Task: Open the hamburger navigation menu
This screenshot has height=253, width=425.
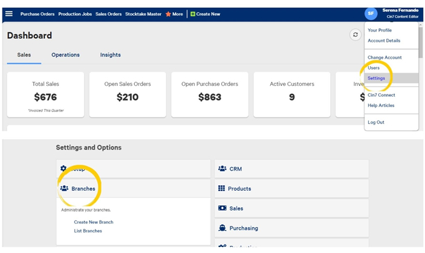Action: (9, 14)
